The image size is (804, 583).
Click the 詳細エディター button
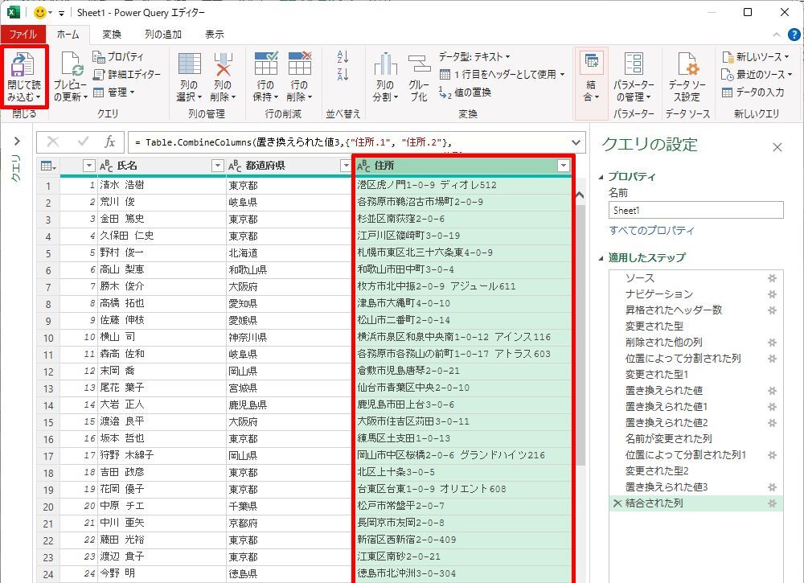[x=127, y=75]
